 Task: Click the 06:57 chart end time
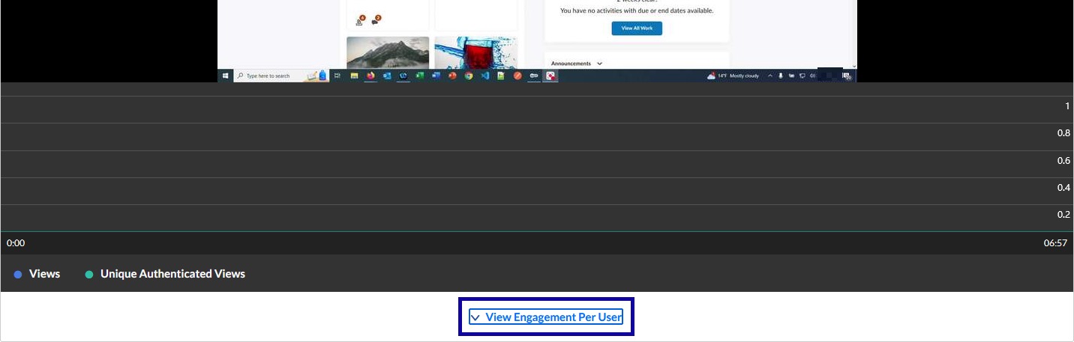point(1055,243)
